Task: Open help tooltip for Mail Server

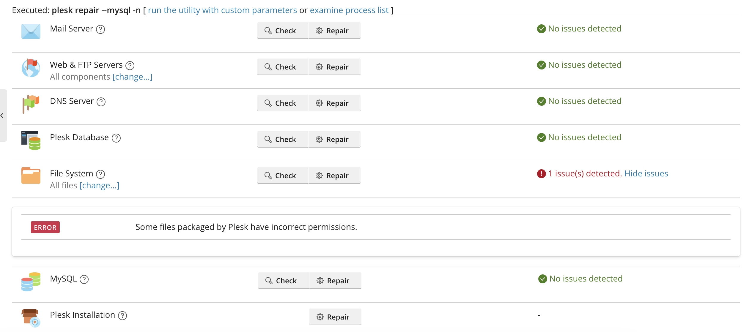Action: pos(100,29)
